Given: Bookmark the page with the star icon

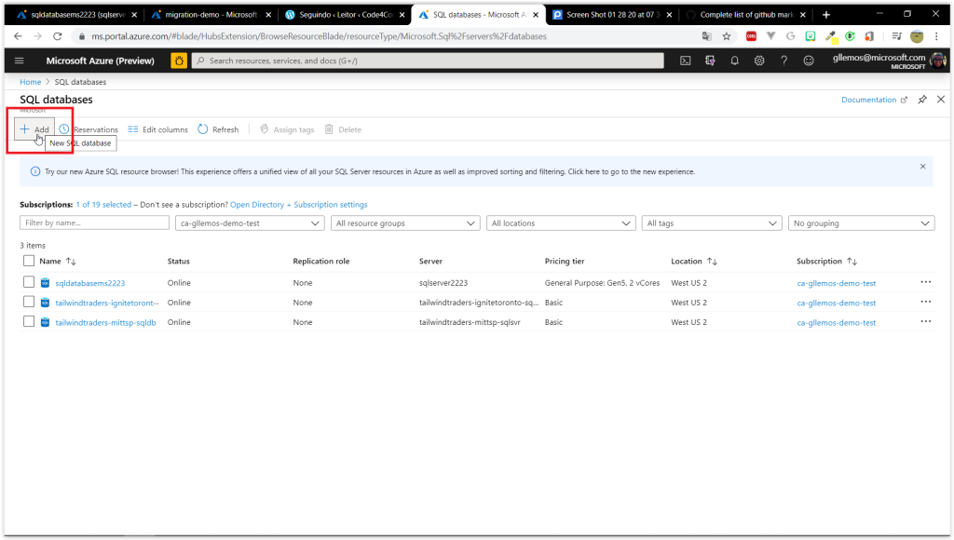Looking at the screenshot, I should [x=727, y=36].
